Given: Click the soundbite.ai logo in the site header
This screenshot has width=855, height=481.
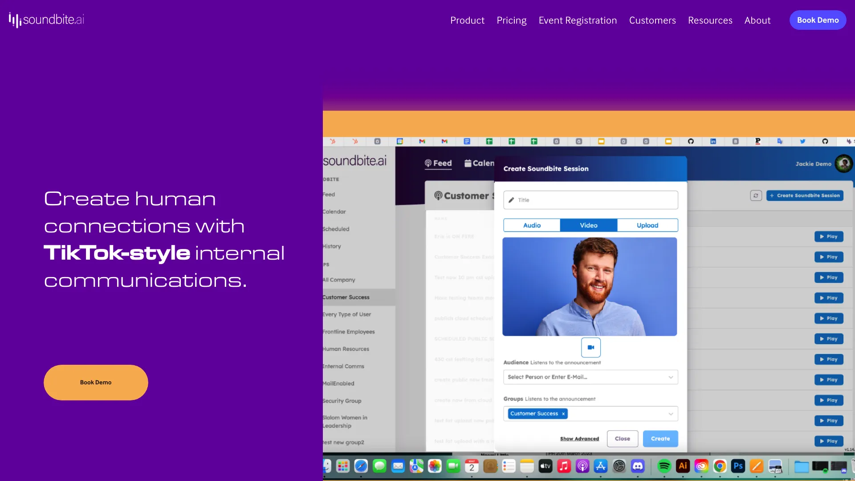Looking at the screenshot, I should 46,20.
